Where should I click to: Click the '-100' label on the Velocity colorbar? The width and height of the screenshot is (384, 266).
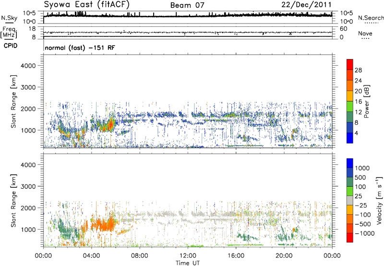click(363, 215)
